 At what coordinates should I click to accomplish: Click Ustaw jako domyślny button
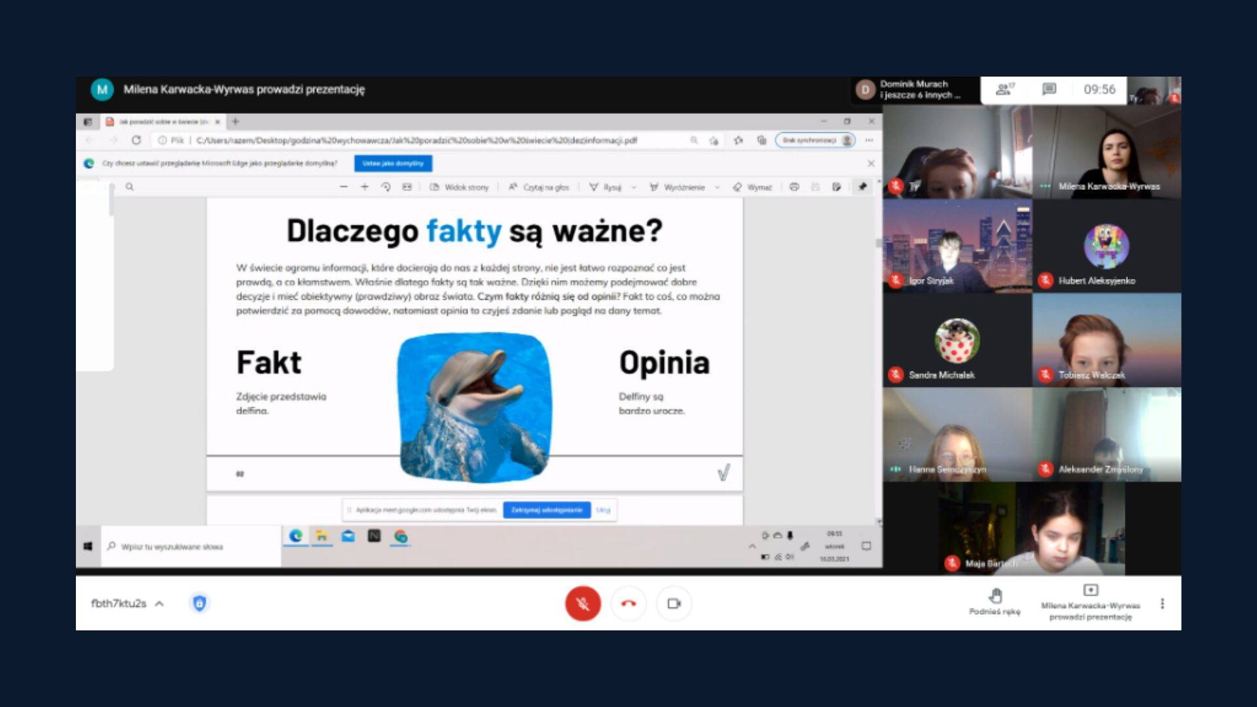click(393, 164)
